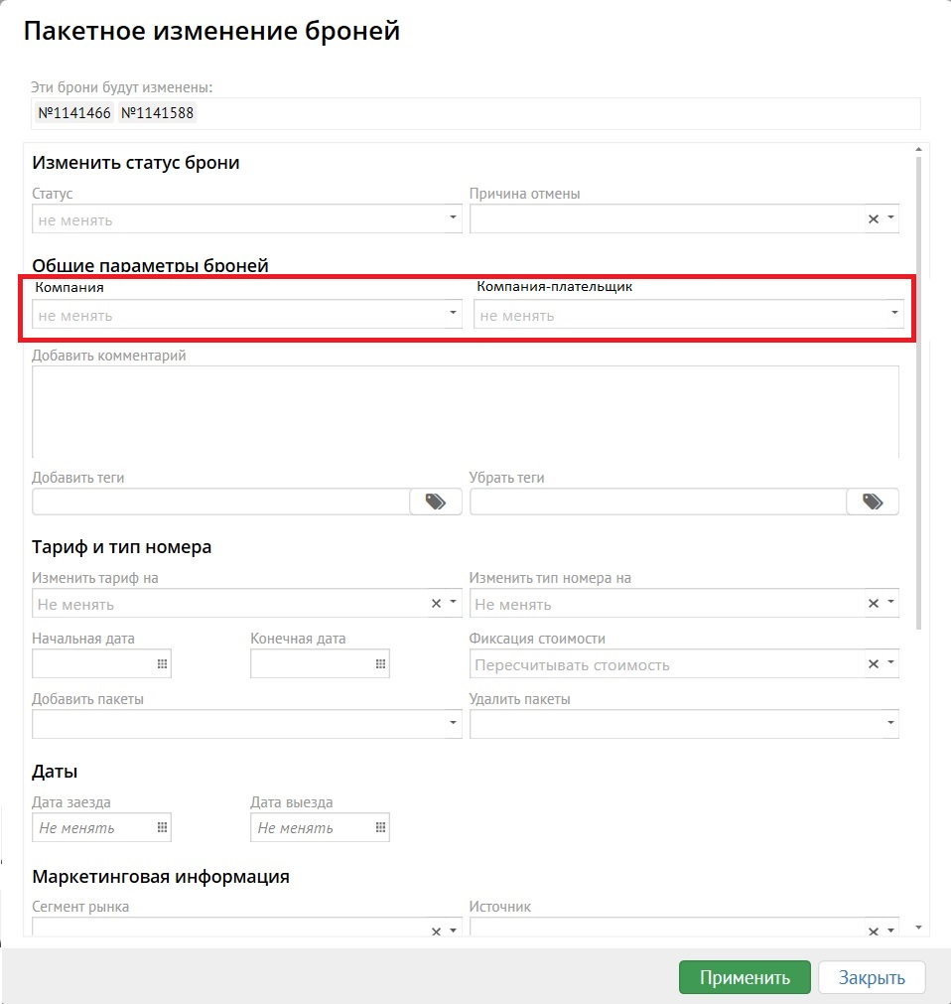The width and height of the screenshot is (951, 1004).
Task: Clear the Причина отмены field
Action: 874,218
